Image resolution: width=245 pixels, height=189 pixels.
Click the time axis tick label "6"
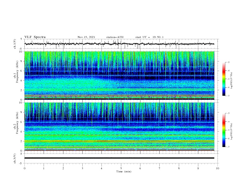pos(140,168)
